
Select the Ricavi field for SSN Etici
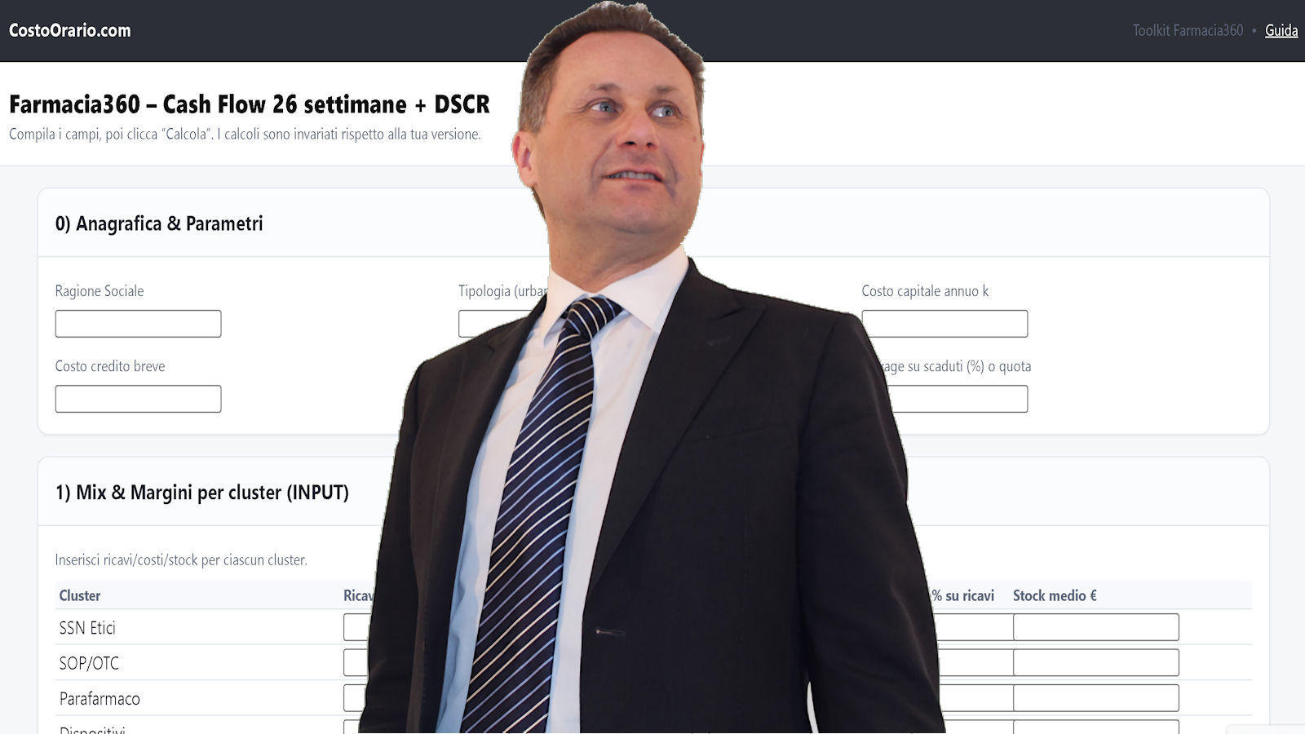(357, 627)
